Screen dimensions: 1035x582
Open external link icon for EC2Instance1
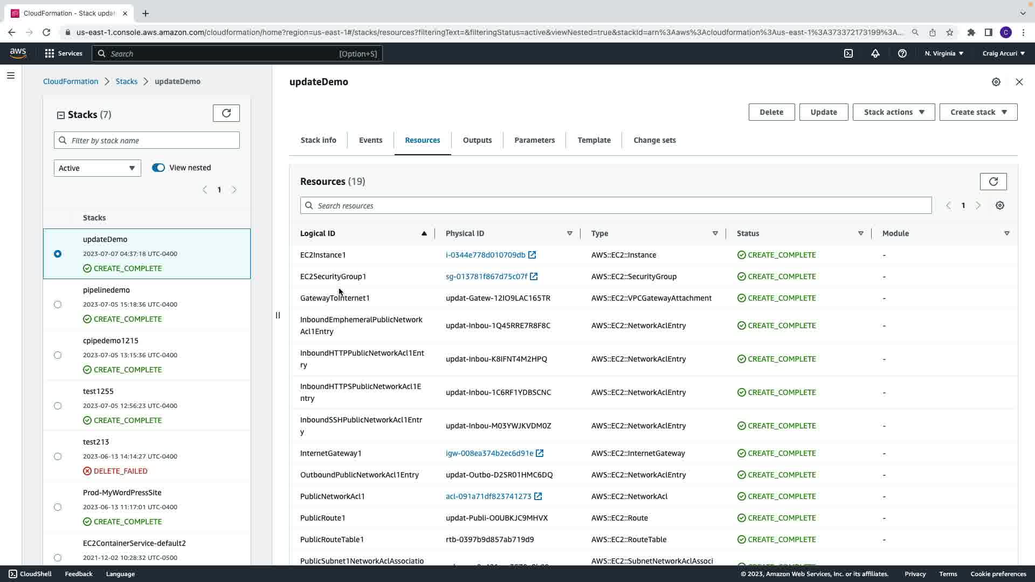coord(532,255)
